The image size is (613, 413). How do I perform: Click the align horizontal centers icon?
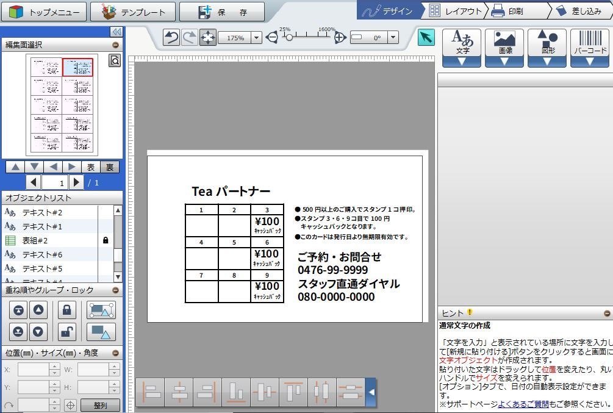point(179,392)
